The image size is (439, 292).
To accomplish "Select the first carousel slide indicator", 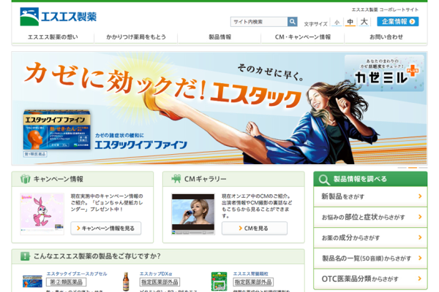I will (x=402, y=168).
